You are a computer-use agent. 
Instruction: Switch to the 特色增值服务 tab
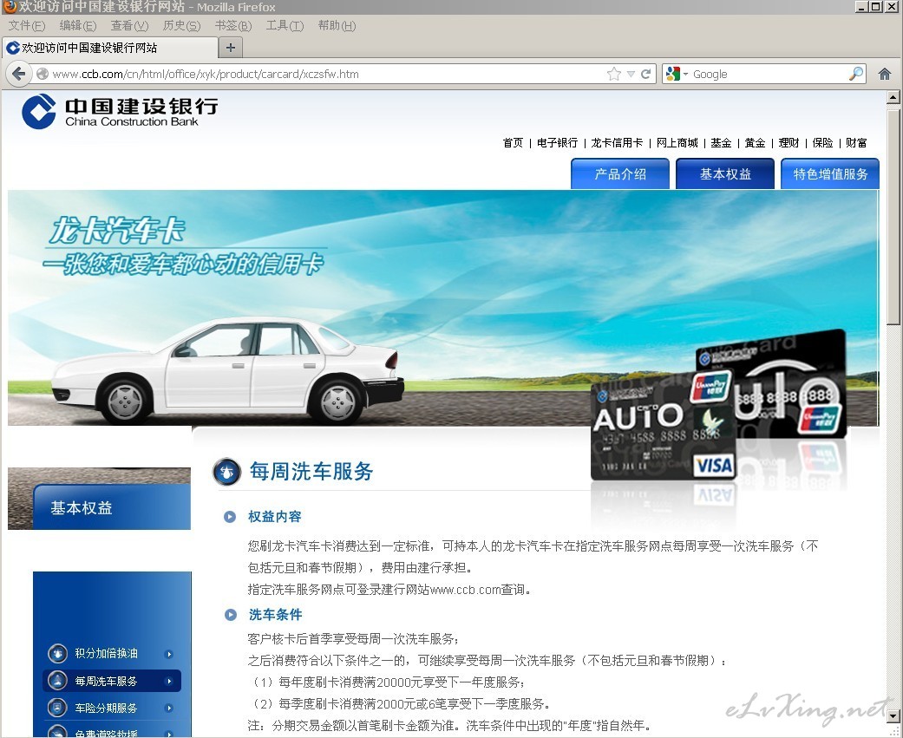tap(830, 173)
